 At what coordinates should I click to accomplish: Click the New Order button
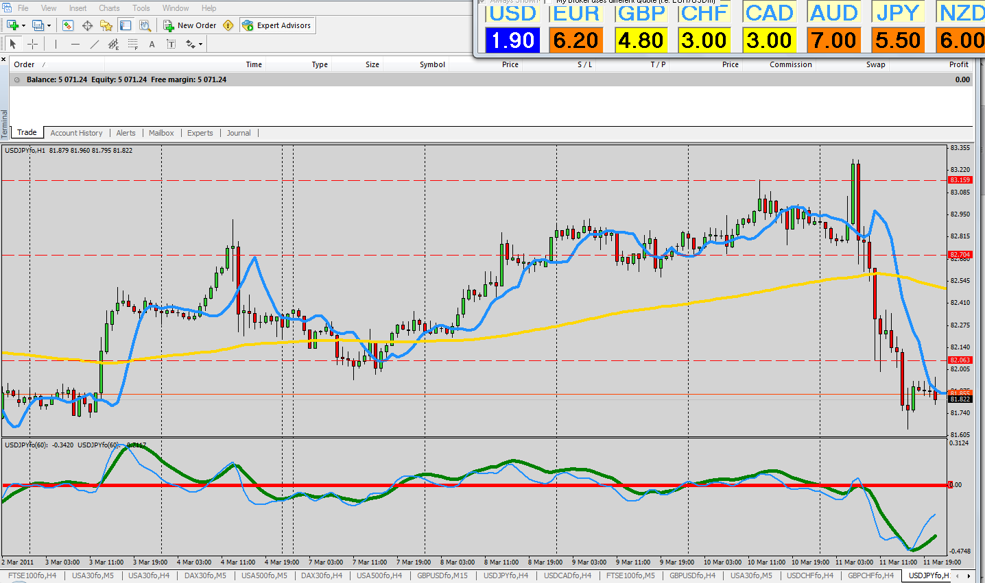(189, 25)
